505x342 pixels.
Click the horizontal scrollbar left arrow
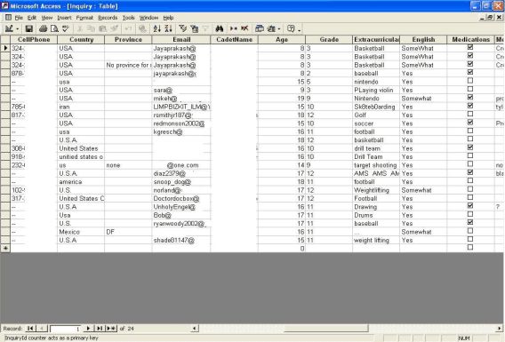click(x=194, y=329)
